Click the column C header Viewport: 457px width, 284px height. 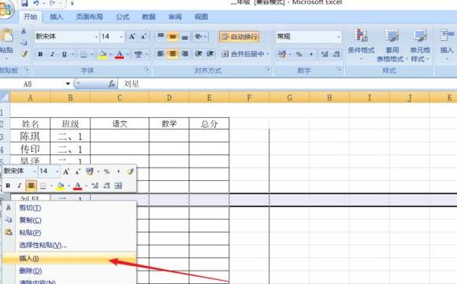pos(120,98)
